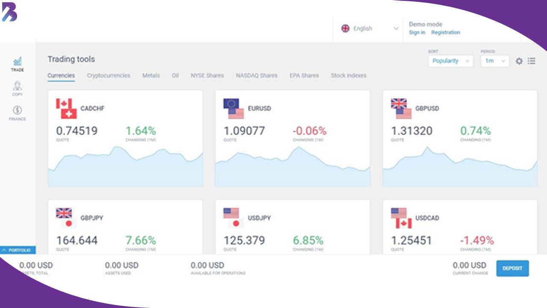Open the GBPUSD price chart
This screenshot has width=547, height=308.
460,166
